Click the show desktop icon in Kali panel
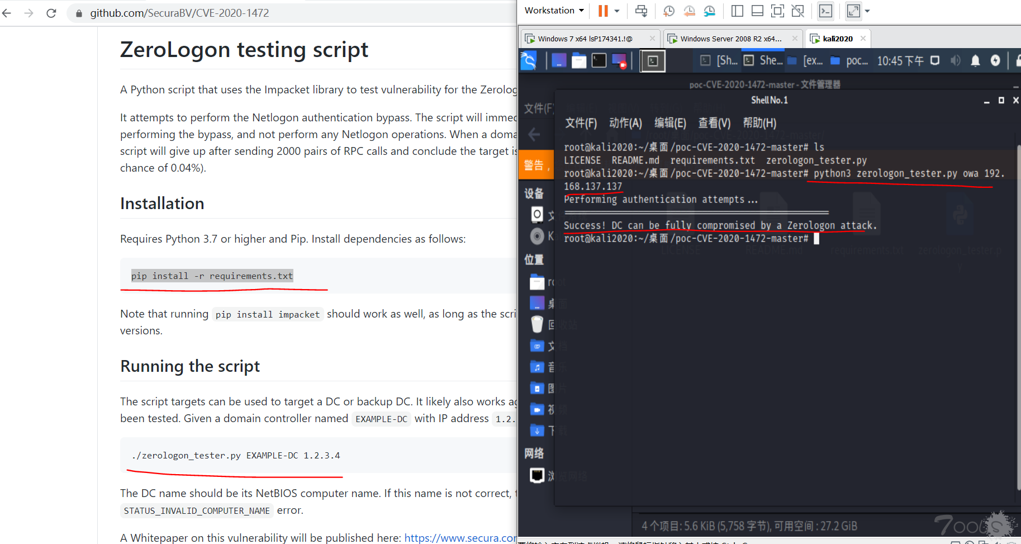This screenshot has width=1021, height=544. pos(559,60)
